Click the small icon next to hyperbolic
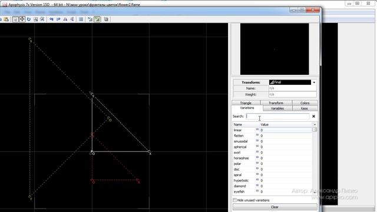This screenshot has width=377, height=212. tap(257, 180)
